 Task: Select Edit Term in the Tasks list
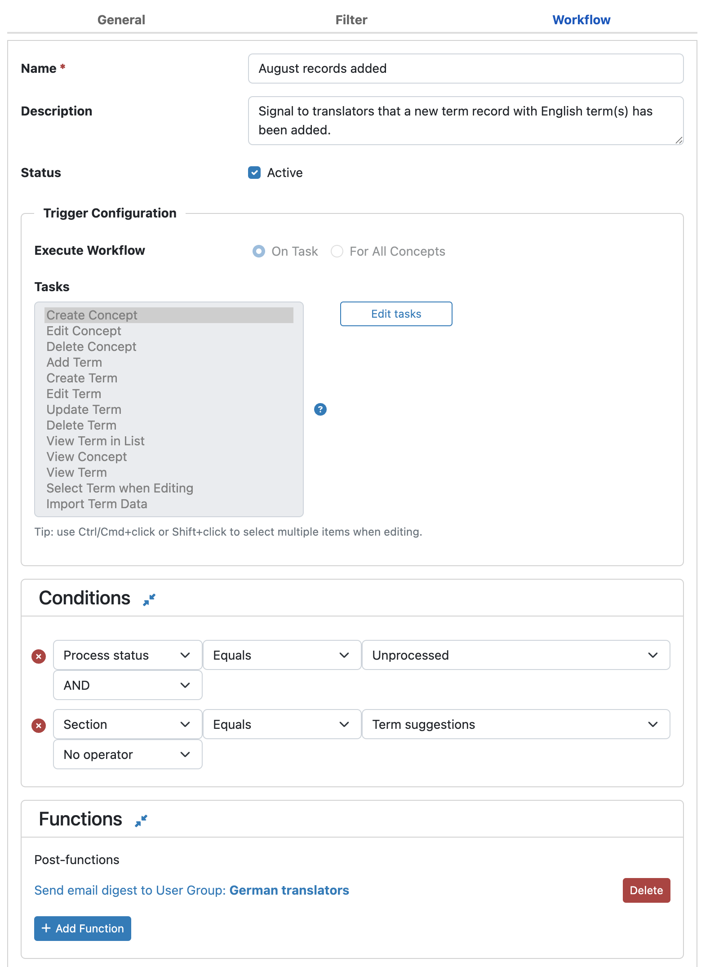[x=169, y=394]
